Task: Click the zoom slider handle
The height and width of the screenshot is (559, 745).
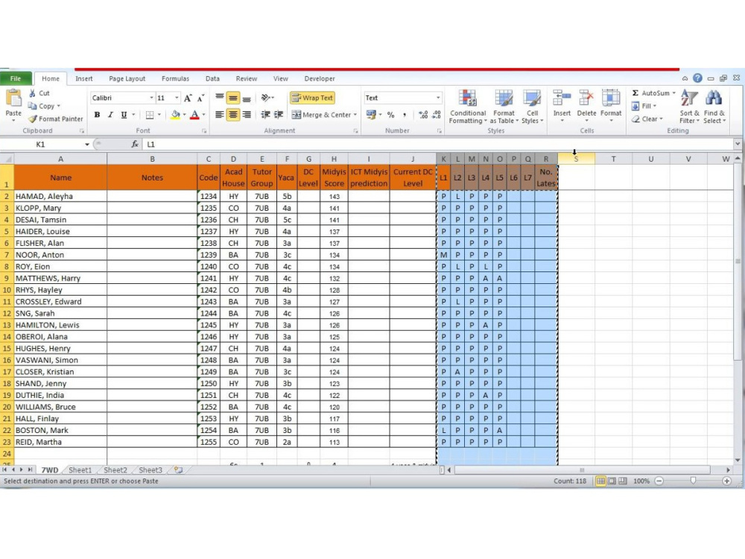Action: point(693,481)
